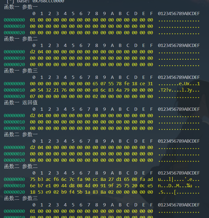The height and width of the screenshot is (218, 209).
Task: Click ASCII text '........e.Ux...1'
Action: 179,84
